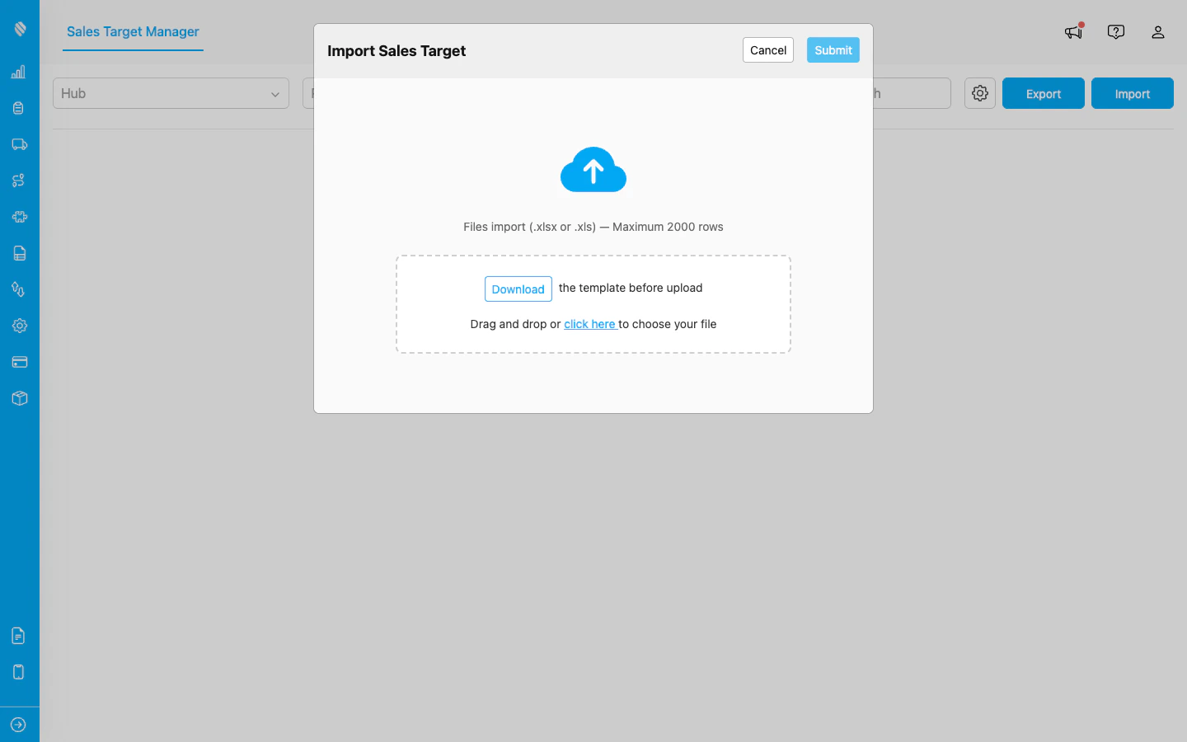The image size is (1187, 742).
Task: Open announcements via the megaphone icon
Action: pos(1072,31)
